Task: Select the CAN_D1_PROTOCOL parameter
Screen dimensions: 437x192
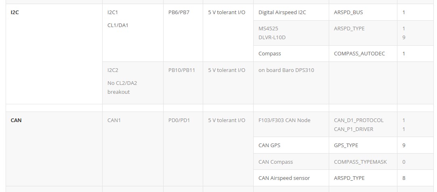Action: coord(359,120)
